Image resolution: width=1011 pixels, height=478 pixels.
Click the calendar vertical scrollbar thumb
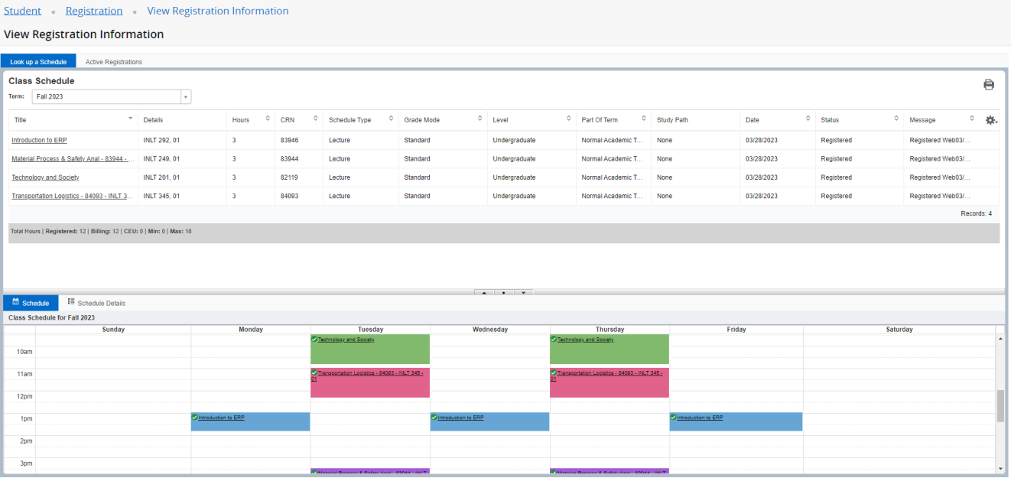coord(1000,405)
